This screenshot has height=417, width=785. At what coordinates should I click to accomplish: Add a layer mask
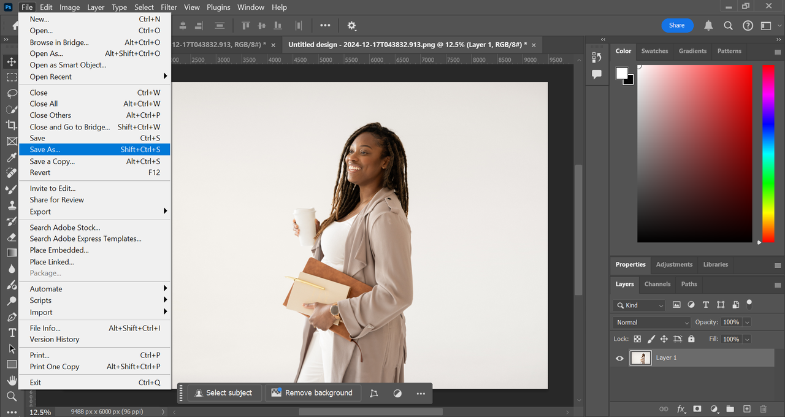697,408
